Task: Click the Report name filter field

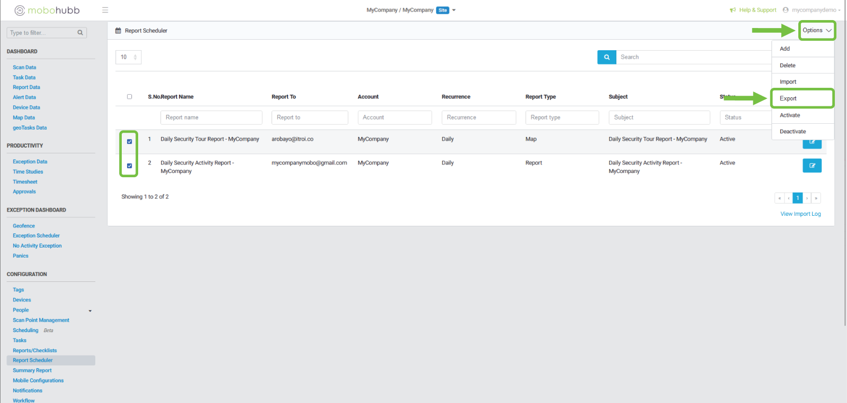Action: pyautogui.click(x=211, y=117)
